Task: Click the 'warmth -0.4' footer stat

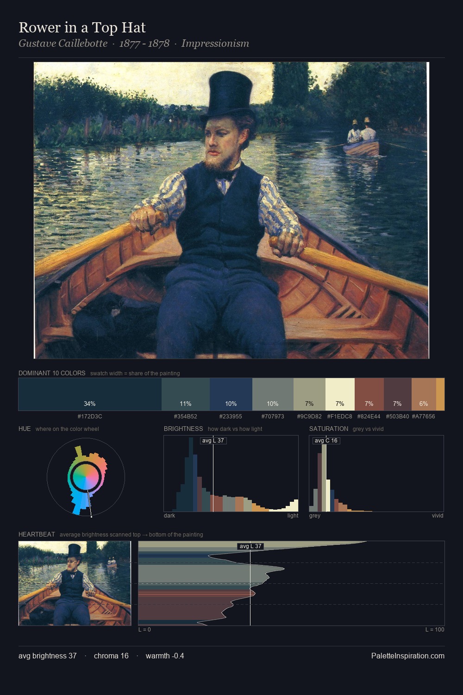Action: point(165,656)
